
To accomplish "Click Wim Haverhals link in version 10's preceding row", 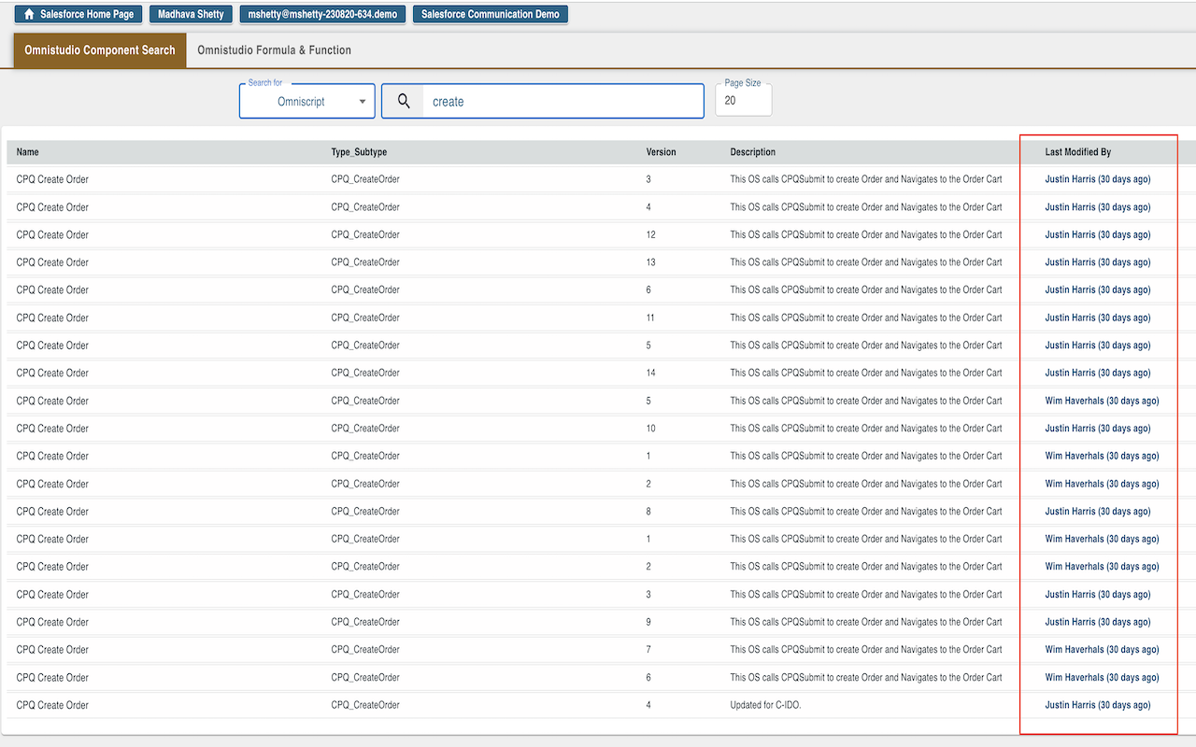I will tap(1102, 402).
